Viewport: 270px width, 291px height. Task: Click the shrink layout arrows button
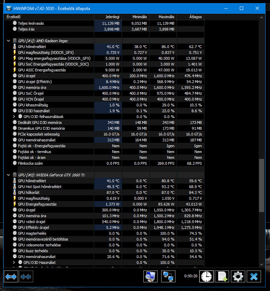(26, 277)
